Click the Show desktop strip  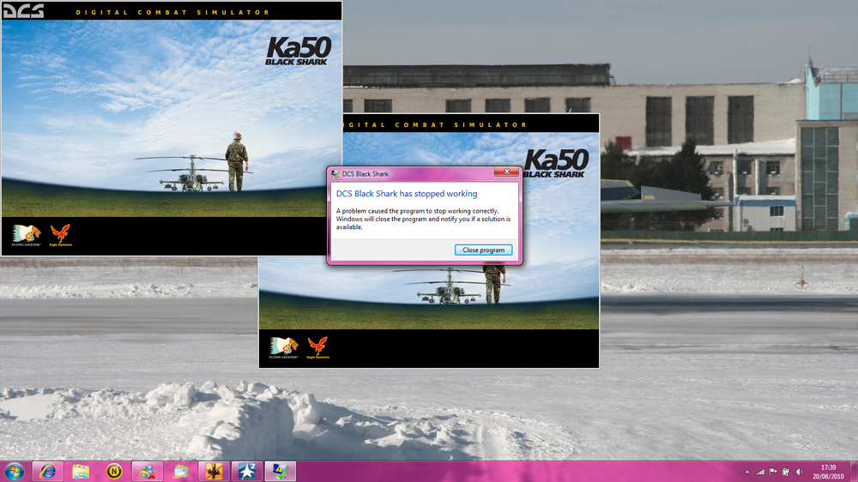pyautogui.click(x=854, y=472)
